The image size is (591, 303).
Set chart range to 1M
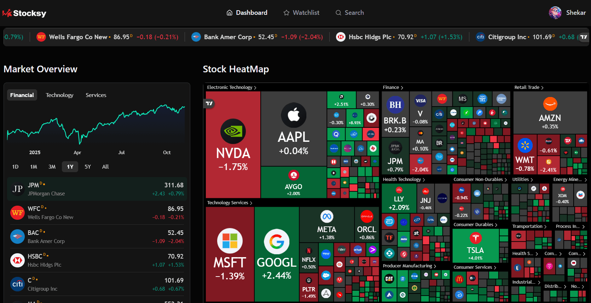(x=34, y=166)
